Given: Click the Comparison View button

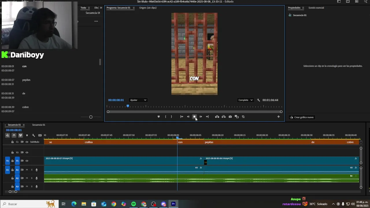Looking at the screenshot, I should pos(236,117).
